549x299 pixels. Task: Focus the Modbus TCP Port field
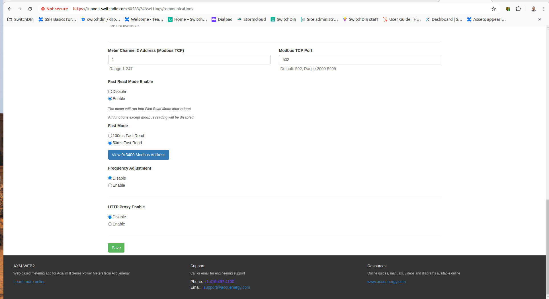(360, 60)
